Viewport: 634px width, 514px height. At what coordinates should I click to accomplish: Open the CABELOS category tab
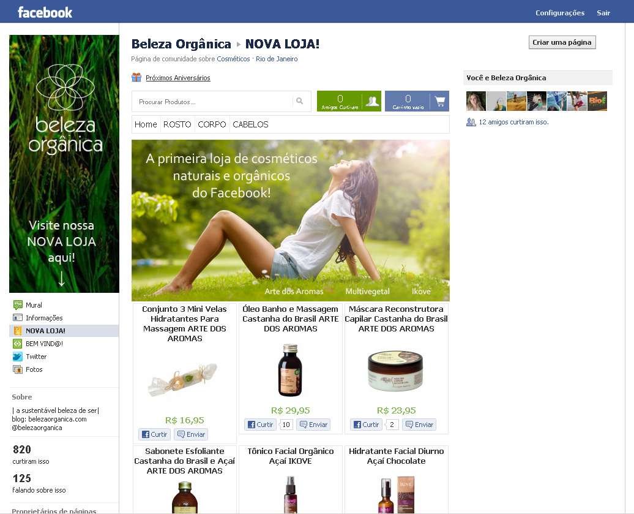pos(250,124)
